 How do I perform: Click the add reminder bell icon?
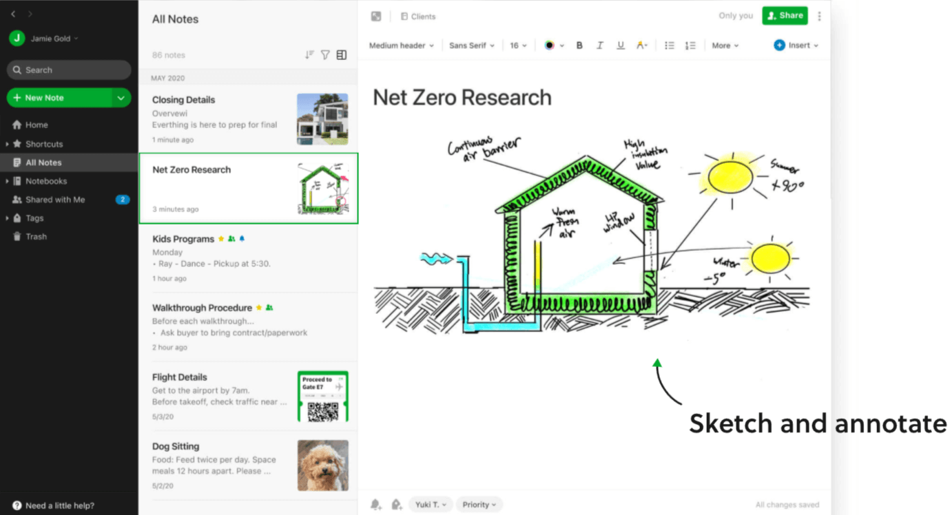375,505
